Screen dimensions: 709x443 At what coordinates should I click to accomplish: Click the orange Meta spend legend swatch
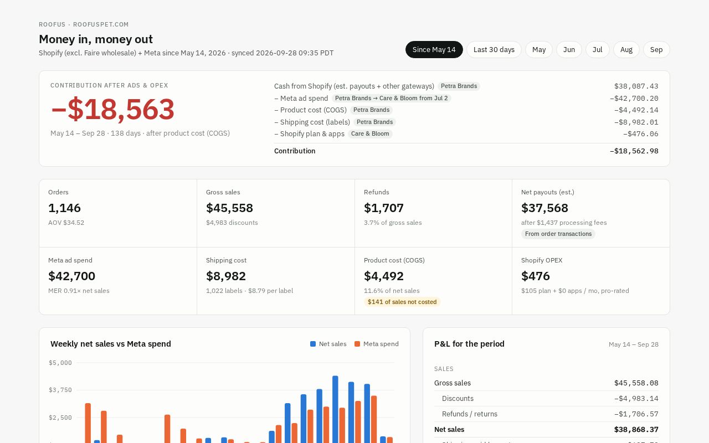(x=357, y=344)
